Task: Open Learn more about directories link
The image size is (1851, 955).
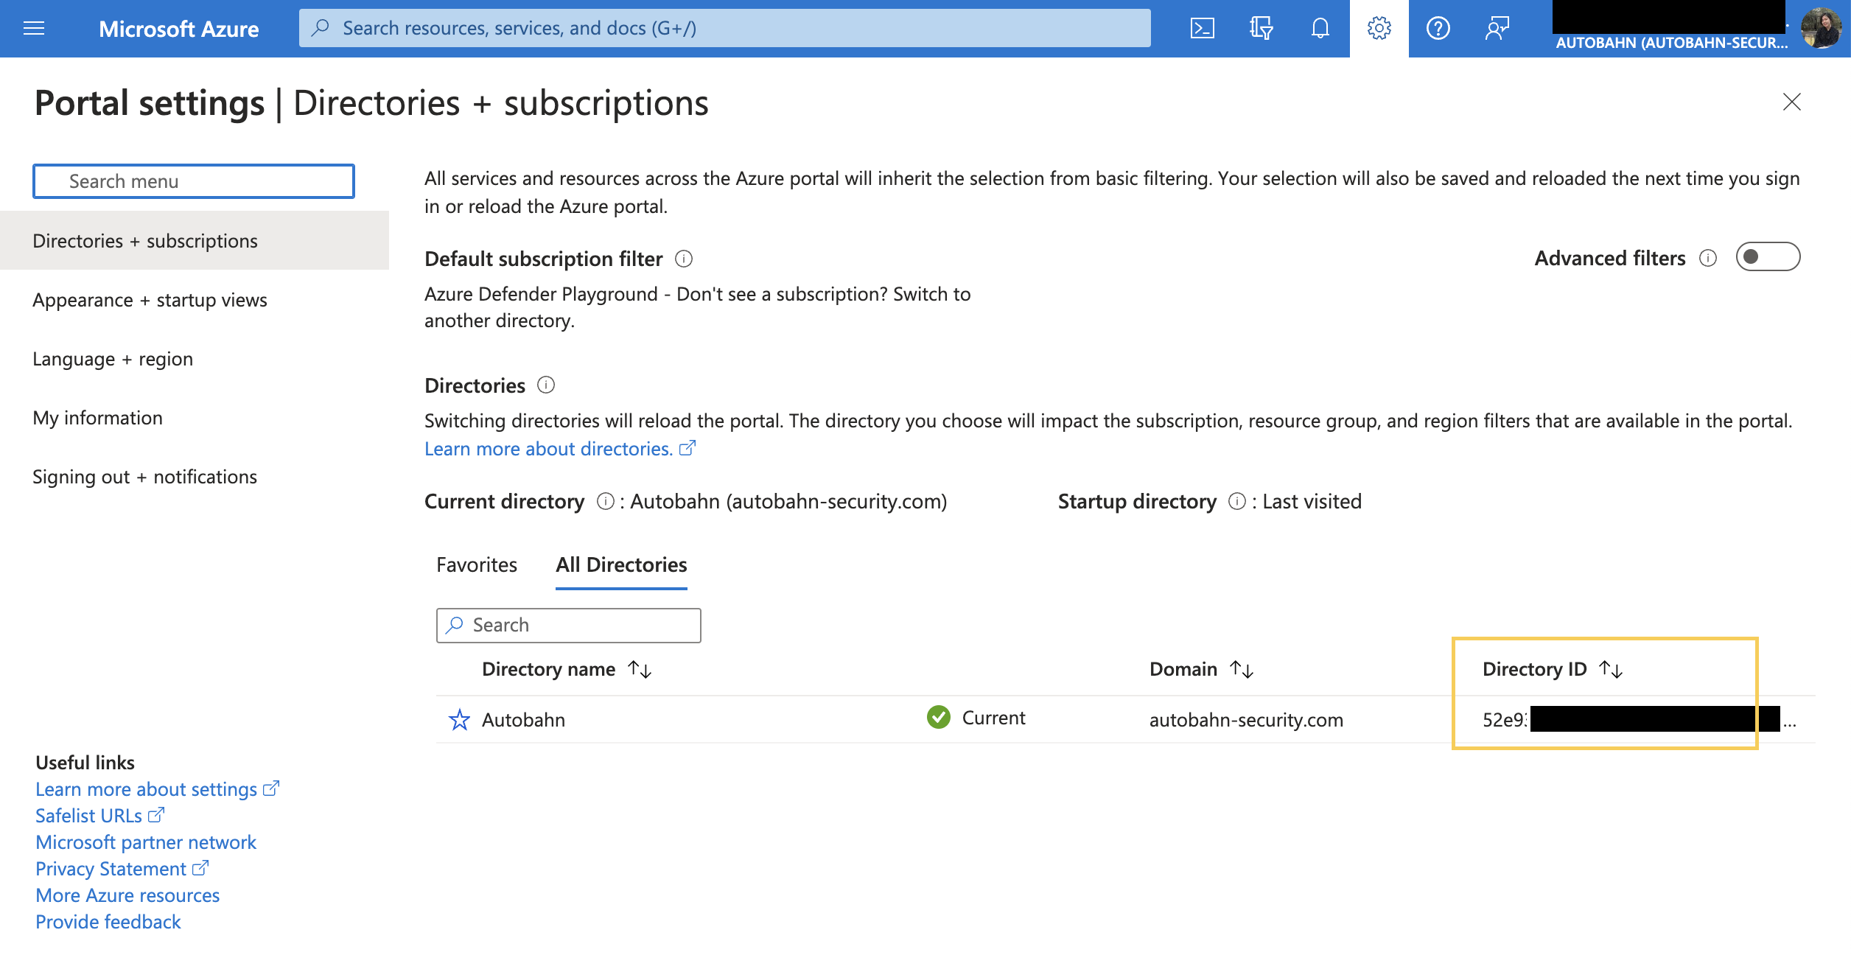Action: point(549,449)
